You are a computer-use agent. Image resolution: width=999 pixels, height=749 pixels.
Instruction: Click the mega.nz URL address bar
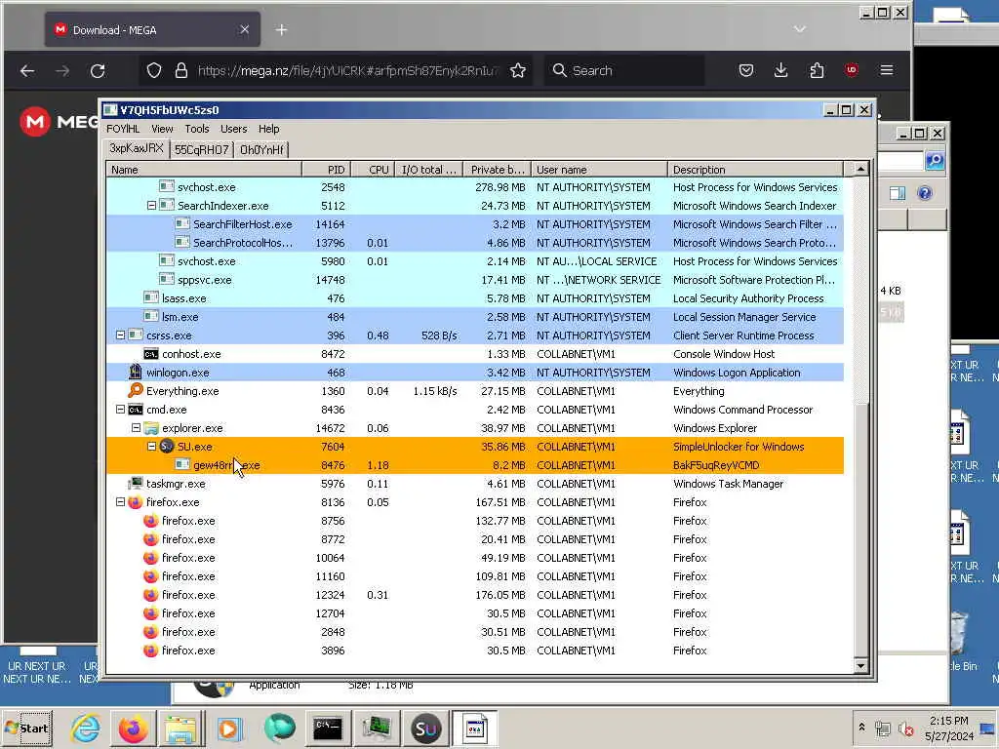[x=348, y=70]
